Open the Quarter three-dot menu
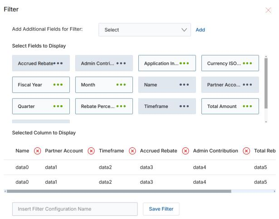 (58, 106)
